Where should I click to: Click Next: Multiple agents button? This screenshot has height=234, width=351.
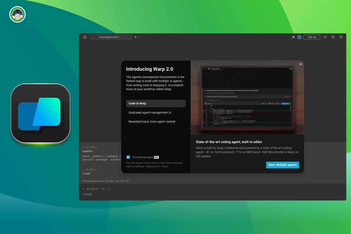coord(282,165)
